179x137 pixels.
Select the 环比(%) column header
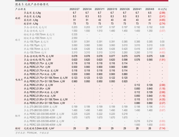162,9
